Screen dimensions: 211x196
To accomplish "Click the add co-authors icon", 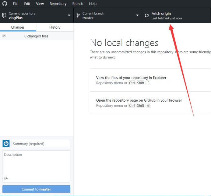I will pos(6,178).
